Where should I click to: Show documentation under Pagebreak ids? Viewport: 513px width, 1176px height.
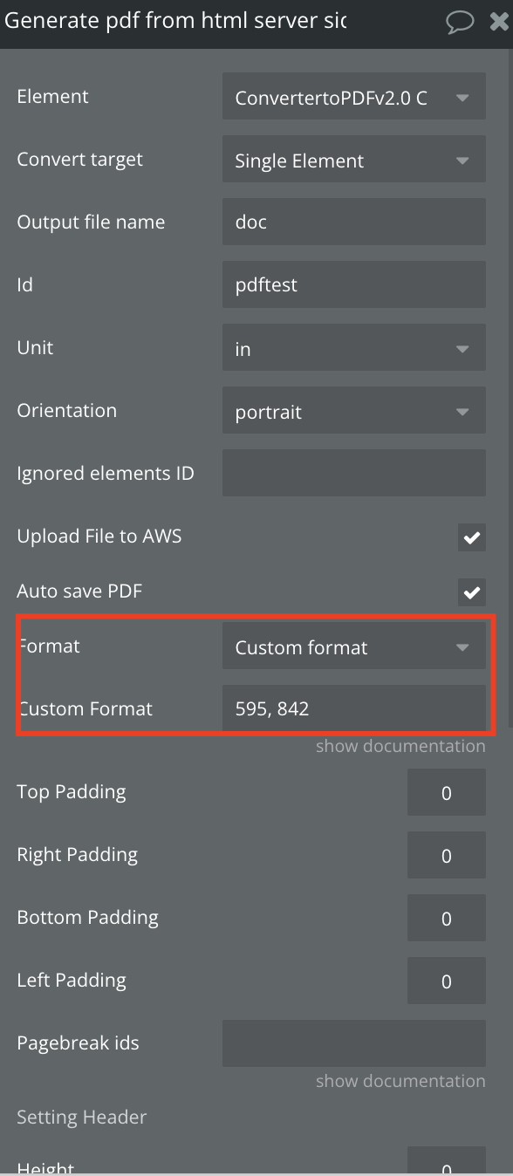(x=400, y=1081)
